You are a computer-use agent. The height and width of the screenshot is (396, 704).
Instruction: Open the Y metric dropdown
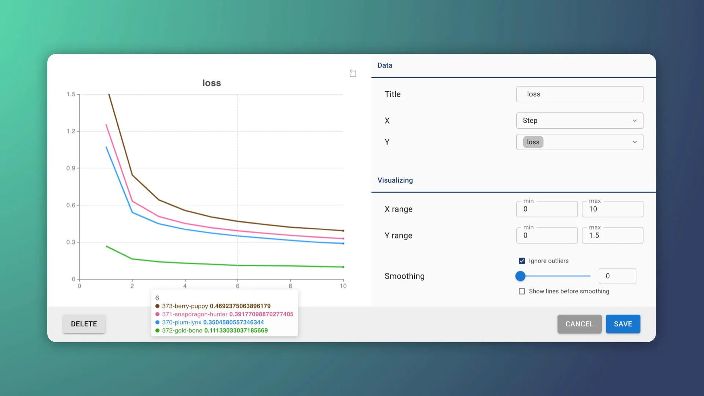pos(587,142)
